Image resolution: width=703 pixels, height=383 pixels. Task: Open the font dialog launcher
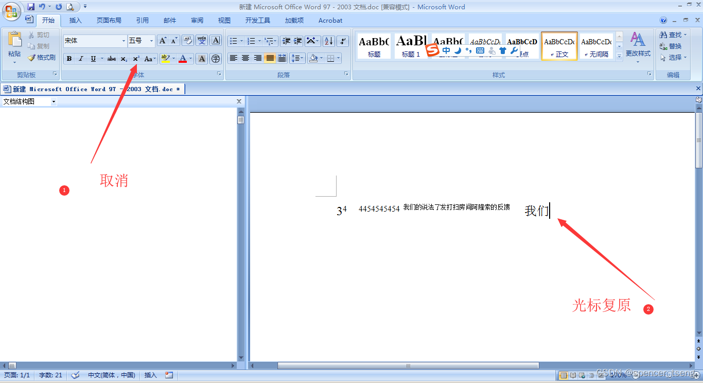pyautogui.click(x=219, y=74)
